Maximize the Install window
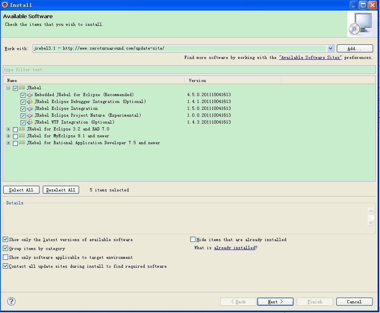Image resolution: width=380 pixels, height=313 pixels. click(x=363, y=5)
